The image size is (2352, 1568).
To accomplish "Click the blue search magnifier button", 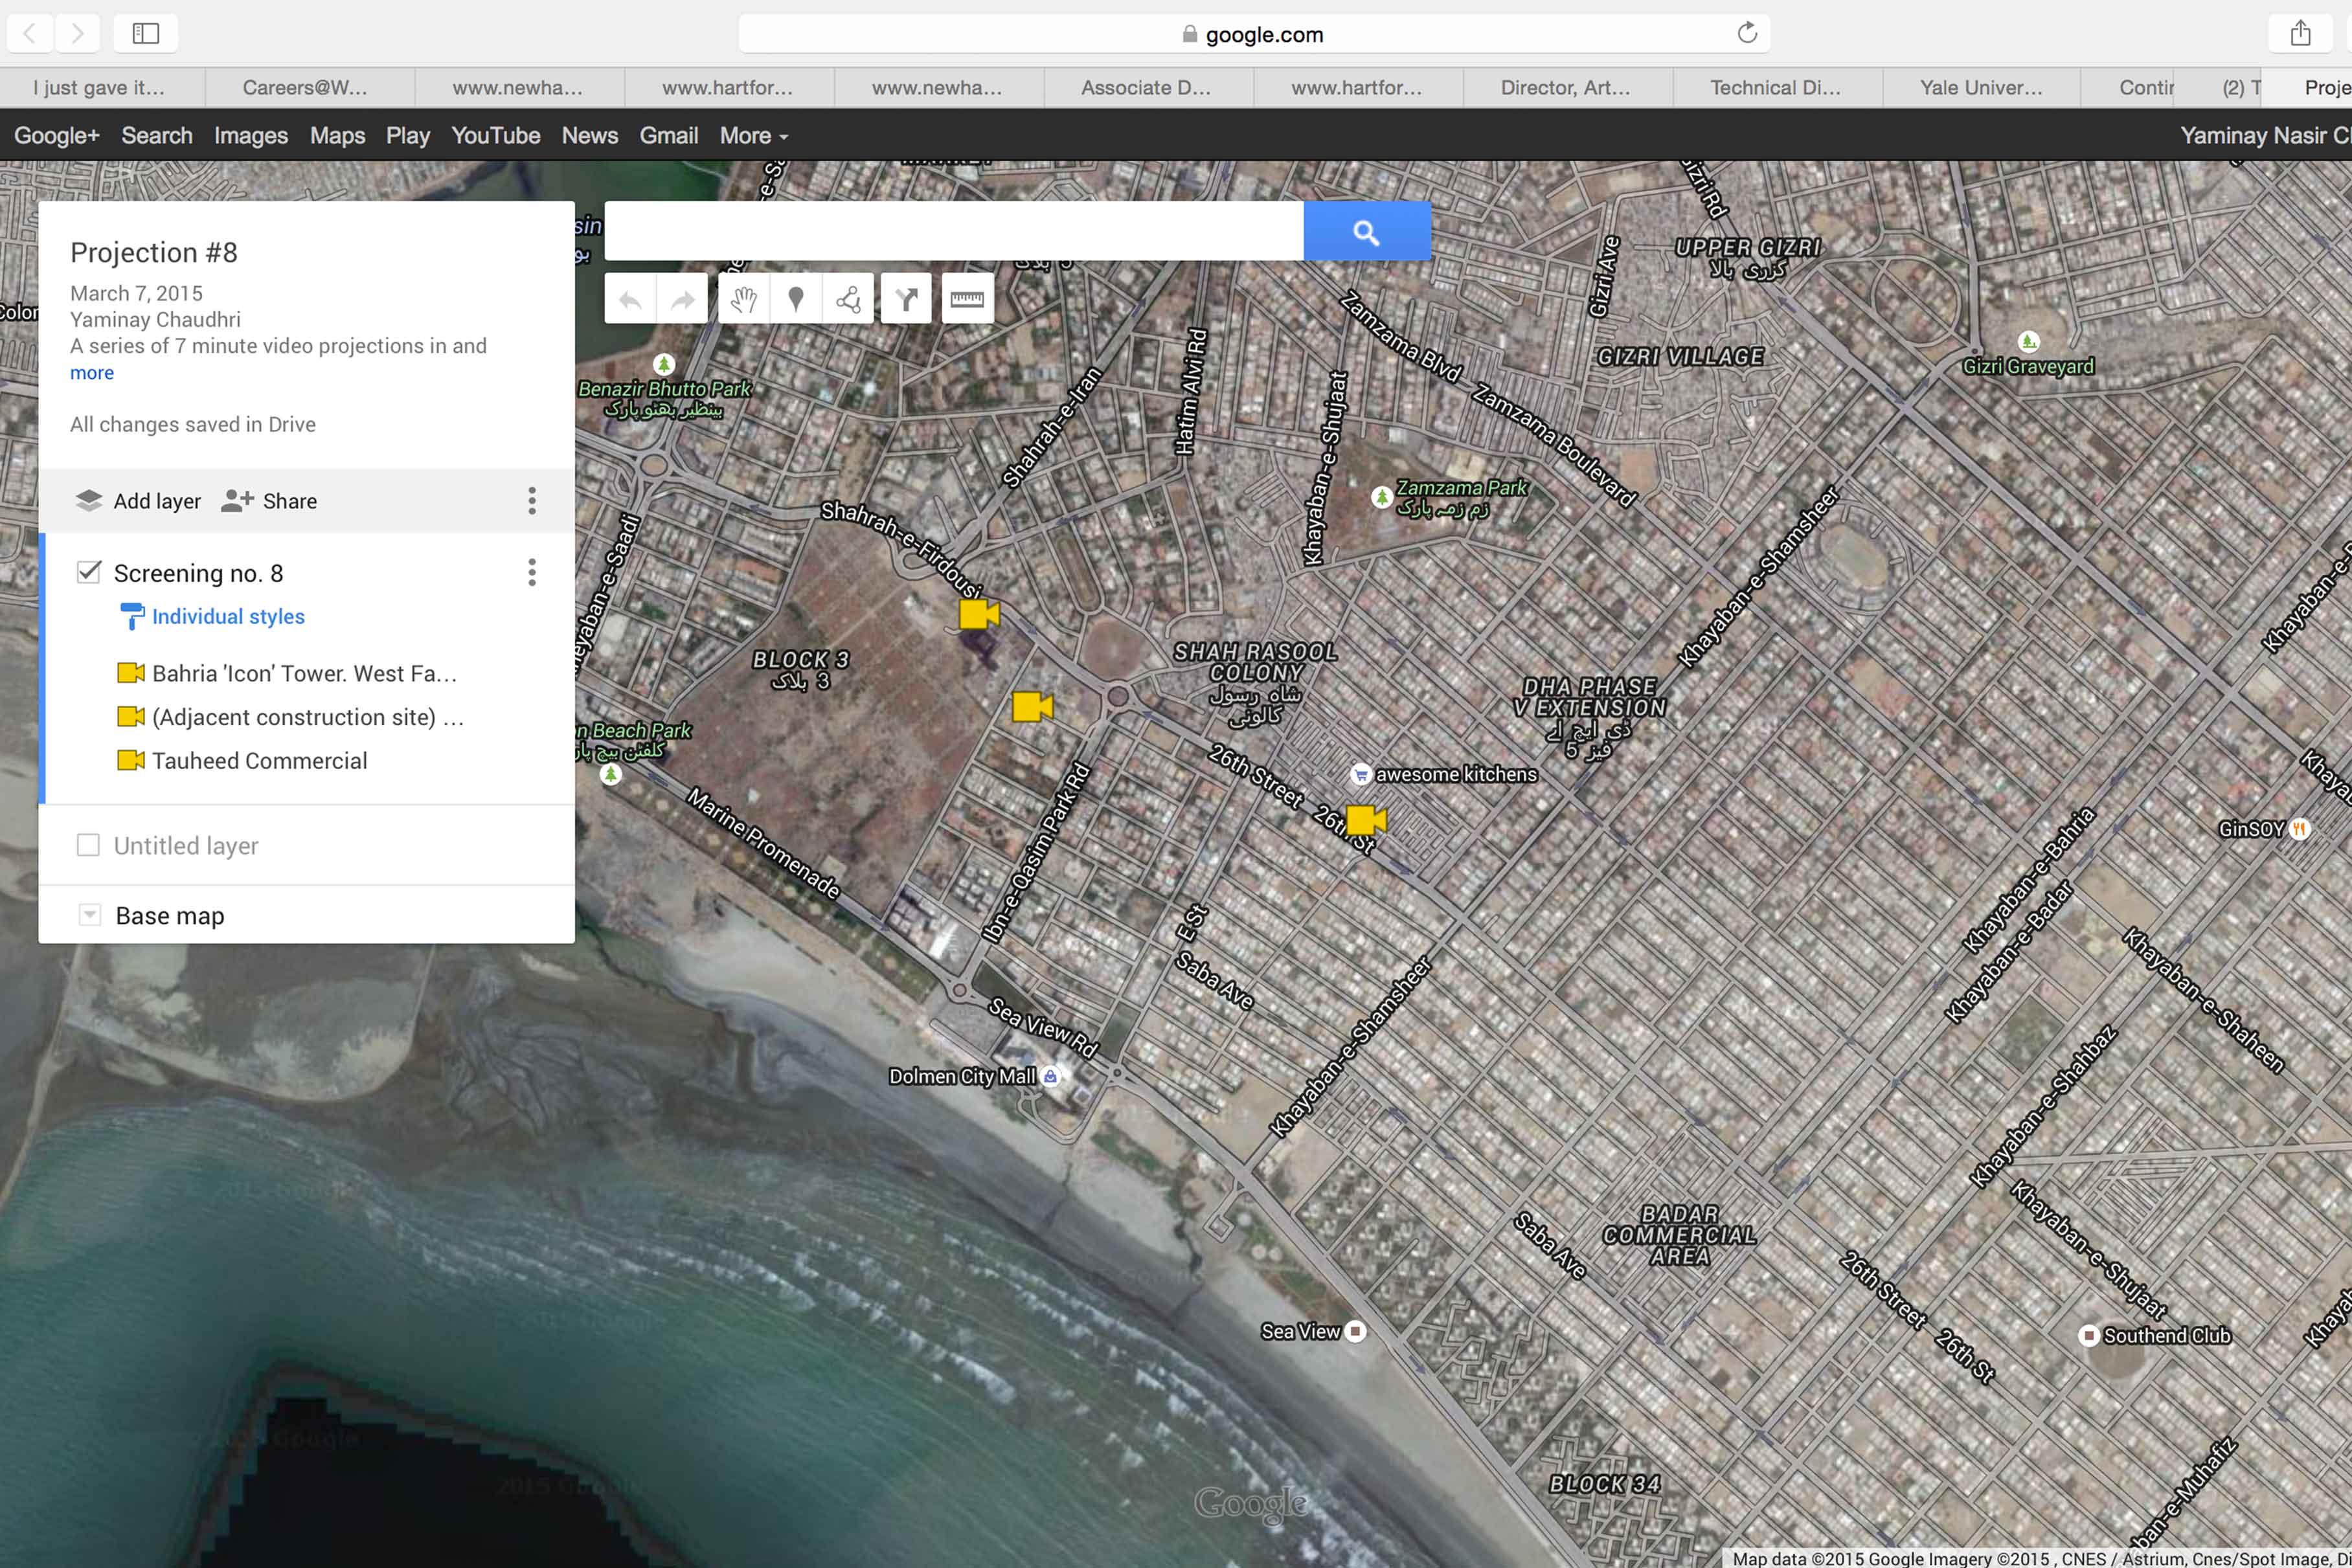I will (x=1366, y=232).
